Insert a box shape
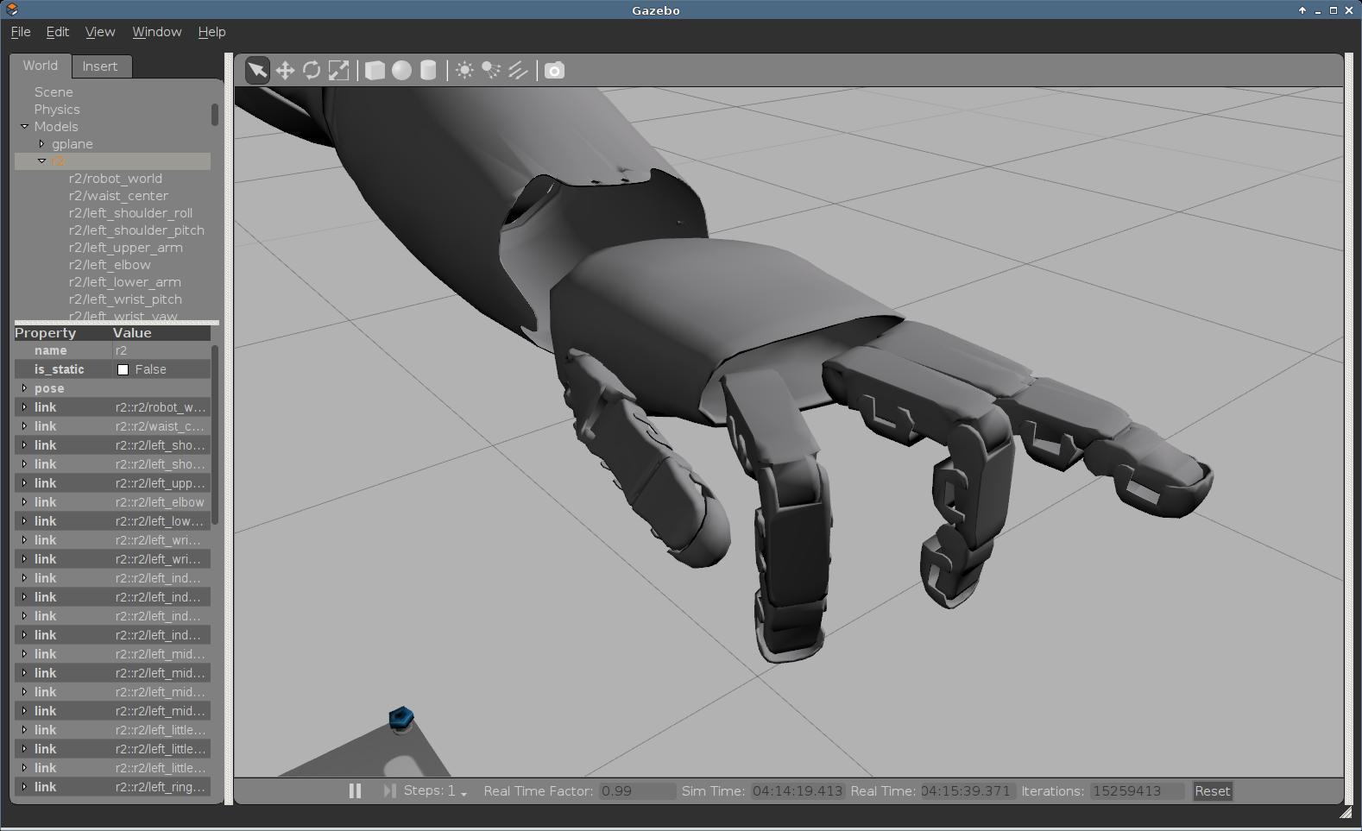The image size is (1362, 831). coord(375,70)
